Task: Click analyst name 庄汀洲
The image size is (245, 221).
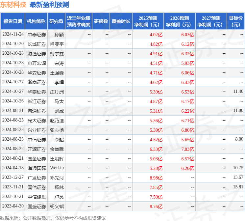Action: pos(57,92)
